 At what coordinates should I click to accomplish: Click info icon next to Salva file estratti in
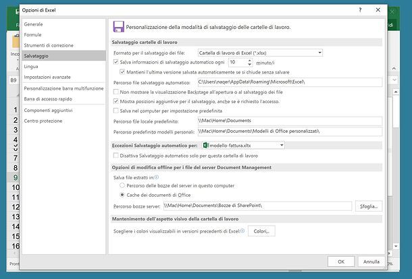pyautogui.click(x=157, y=177)
